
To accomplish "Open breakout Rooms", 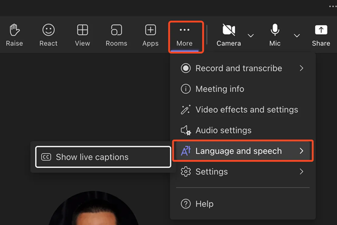I will click(116, 35).
